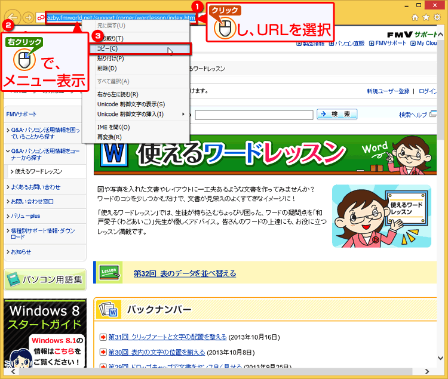448x379 pixels.
Task: Select 右から左に読む(R) menu entry
Action: point(118,94)
